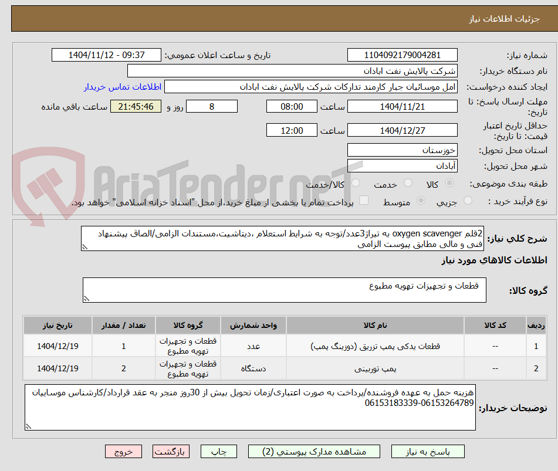558x471 pixels.
Task: Click the 'خروج' exit button
Action: (x=123, y=452)
